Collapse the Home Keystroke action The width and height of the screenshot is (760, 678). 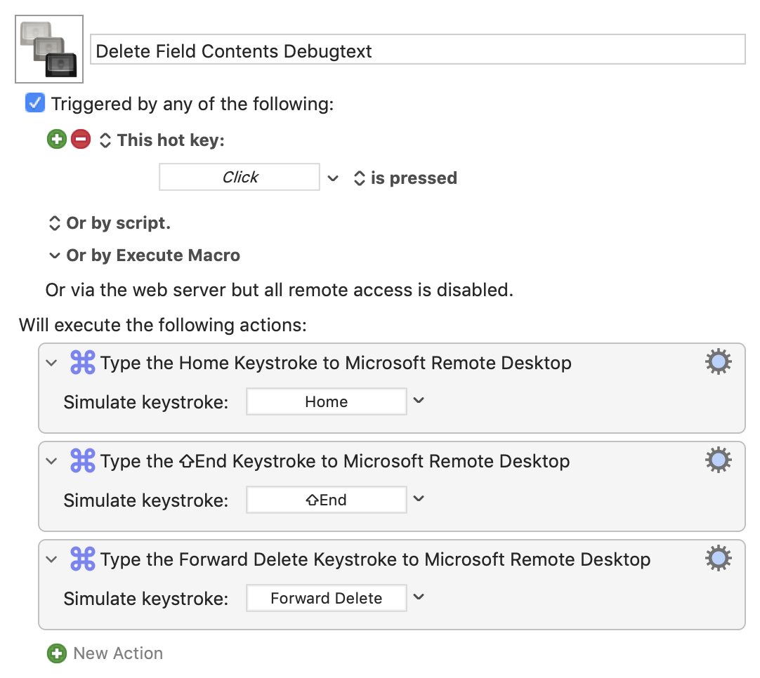tap(51, 363)
